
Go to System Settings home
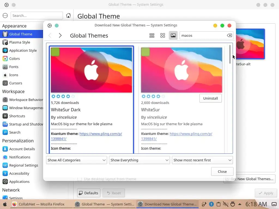click(x=68, y=16)
